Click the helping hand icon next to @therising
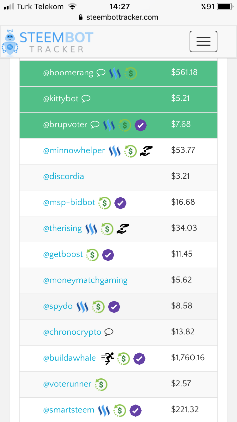237x422 pixels. [123, 229]
